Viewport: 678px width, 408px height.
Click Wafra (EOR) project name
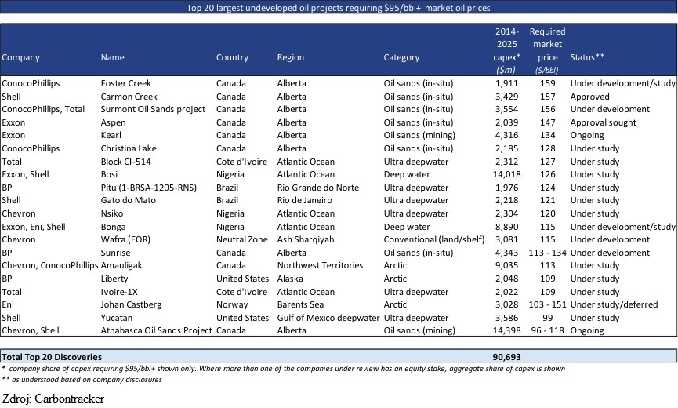pos(125,239)
